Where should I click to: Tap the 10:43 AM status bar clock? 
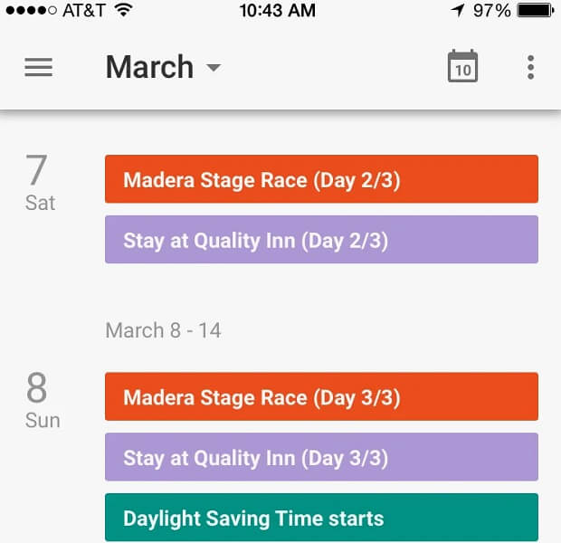click(x=278, y=12)
